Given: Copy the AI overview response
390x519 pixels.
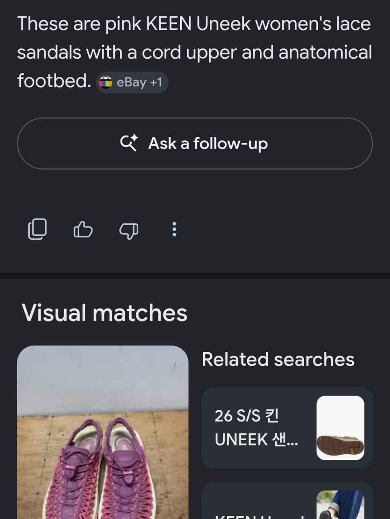Looking at the screenshot, I should pyautogui.click(x=37, y=229).
